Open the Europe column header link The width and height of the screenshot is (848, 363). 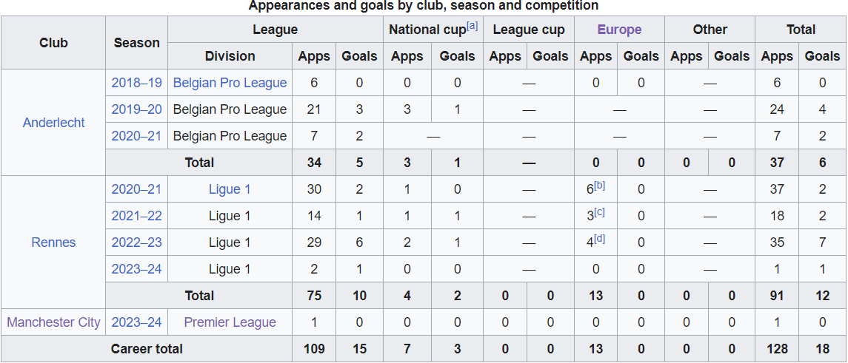[619, 30]
